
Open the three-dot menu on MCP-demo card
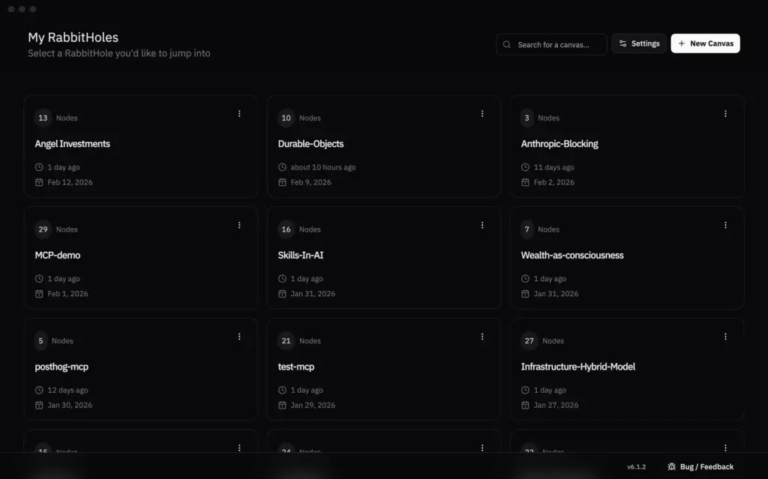click(239, 225)
